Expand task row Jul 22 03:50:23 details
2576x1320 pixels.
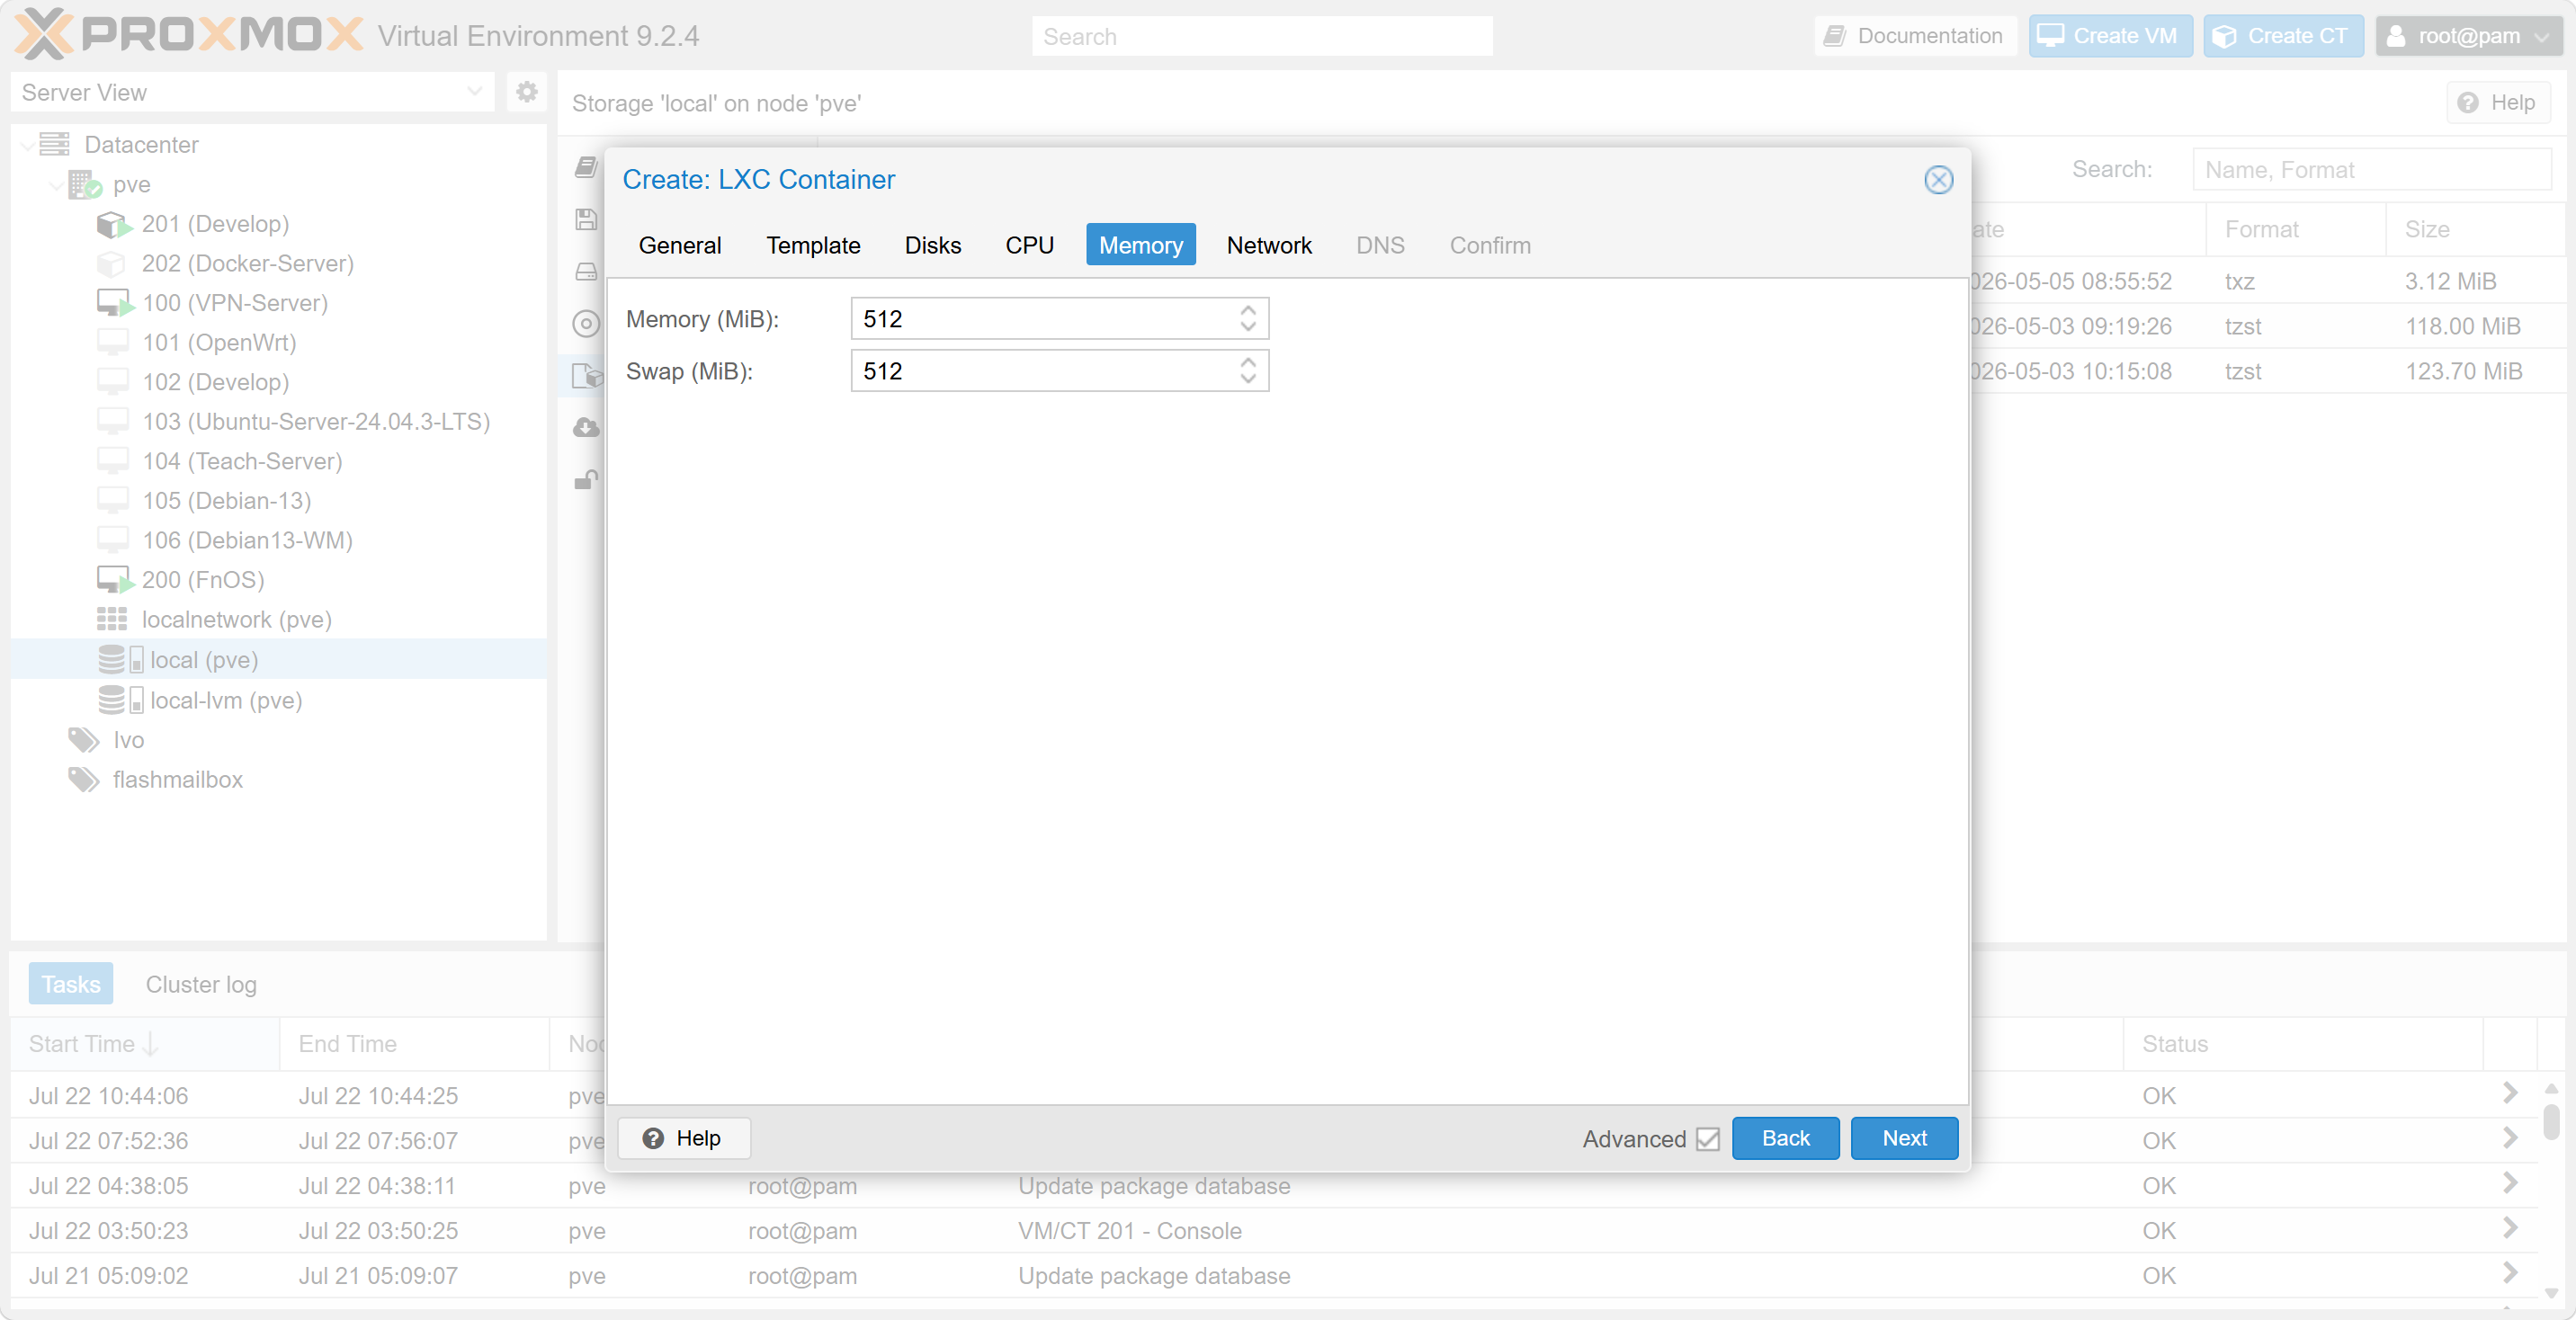(2509, 1228)
